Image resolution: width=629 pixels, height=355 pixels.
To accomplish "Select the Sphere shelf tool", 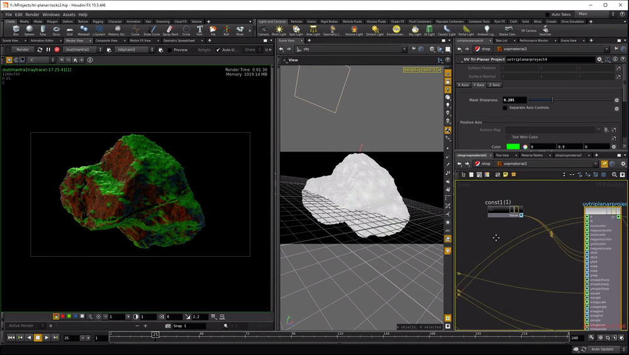I will [x=30, y=30].
